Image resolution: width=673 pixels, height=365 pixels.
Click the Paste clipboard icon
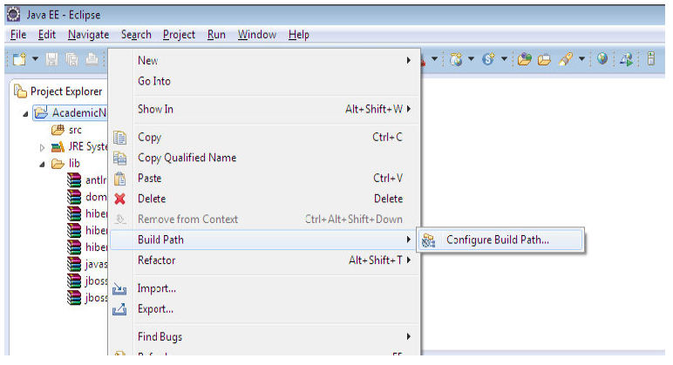coord(120,179)
